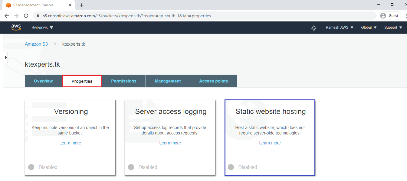Switch to the Overview tab

43,81
